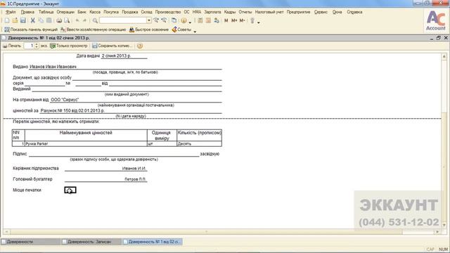Click the Десять quantity cell

pos(199,143)
